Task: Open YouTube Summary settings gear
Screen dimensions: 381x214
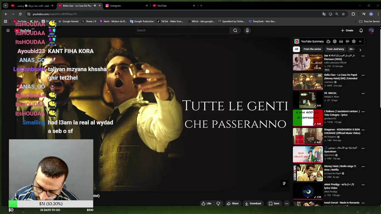Action: [x=354, y=41]
